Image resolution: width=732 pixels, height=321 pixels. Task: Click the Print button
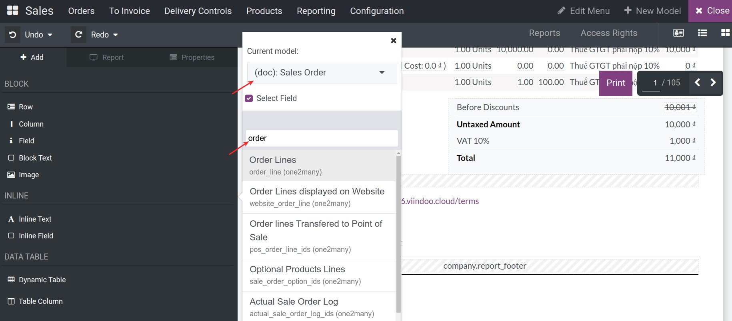click(616, 83)
